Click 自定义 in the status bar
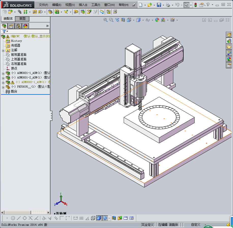The width and height of the screenshot is (233, 228). click(196, 225)
